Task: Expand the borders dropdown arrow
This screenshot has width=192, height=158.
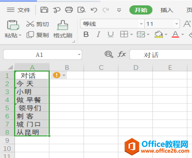Action: [132, 34]
